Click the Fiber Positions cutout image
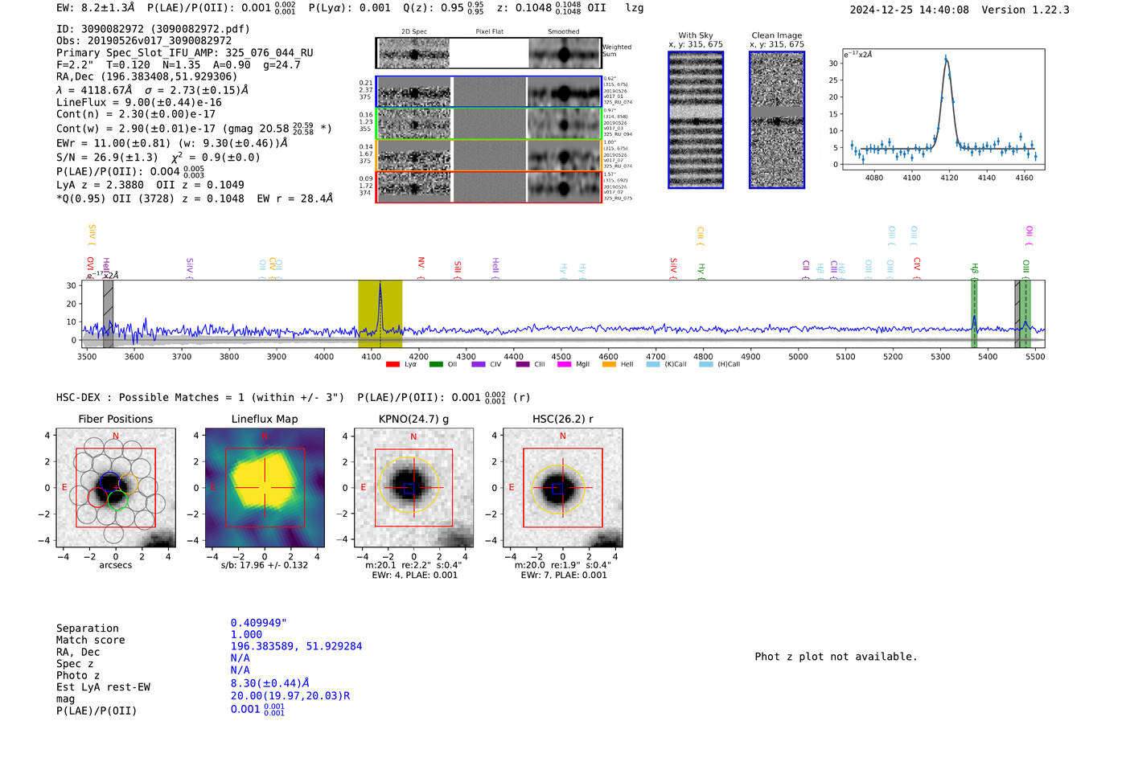The image size is (1126, 766). tap(116, 488)
